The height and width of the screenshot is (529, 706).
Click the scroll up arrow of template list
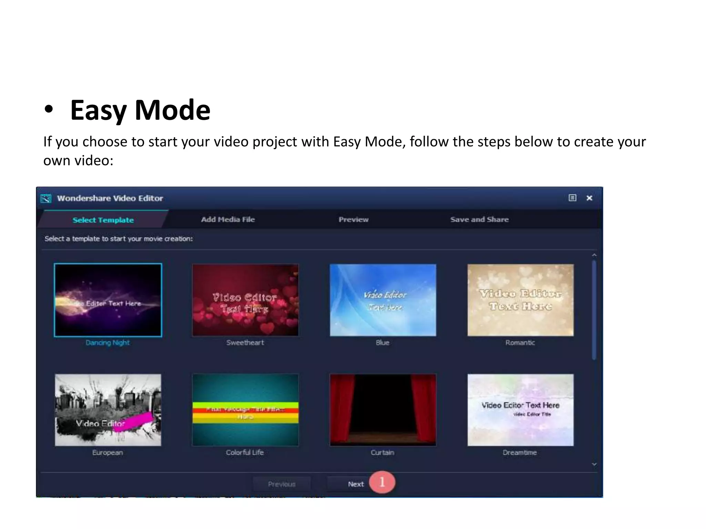point(594,255)
